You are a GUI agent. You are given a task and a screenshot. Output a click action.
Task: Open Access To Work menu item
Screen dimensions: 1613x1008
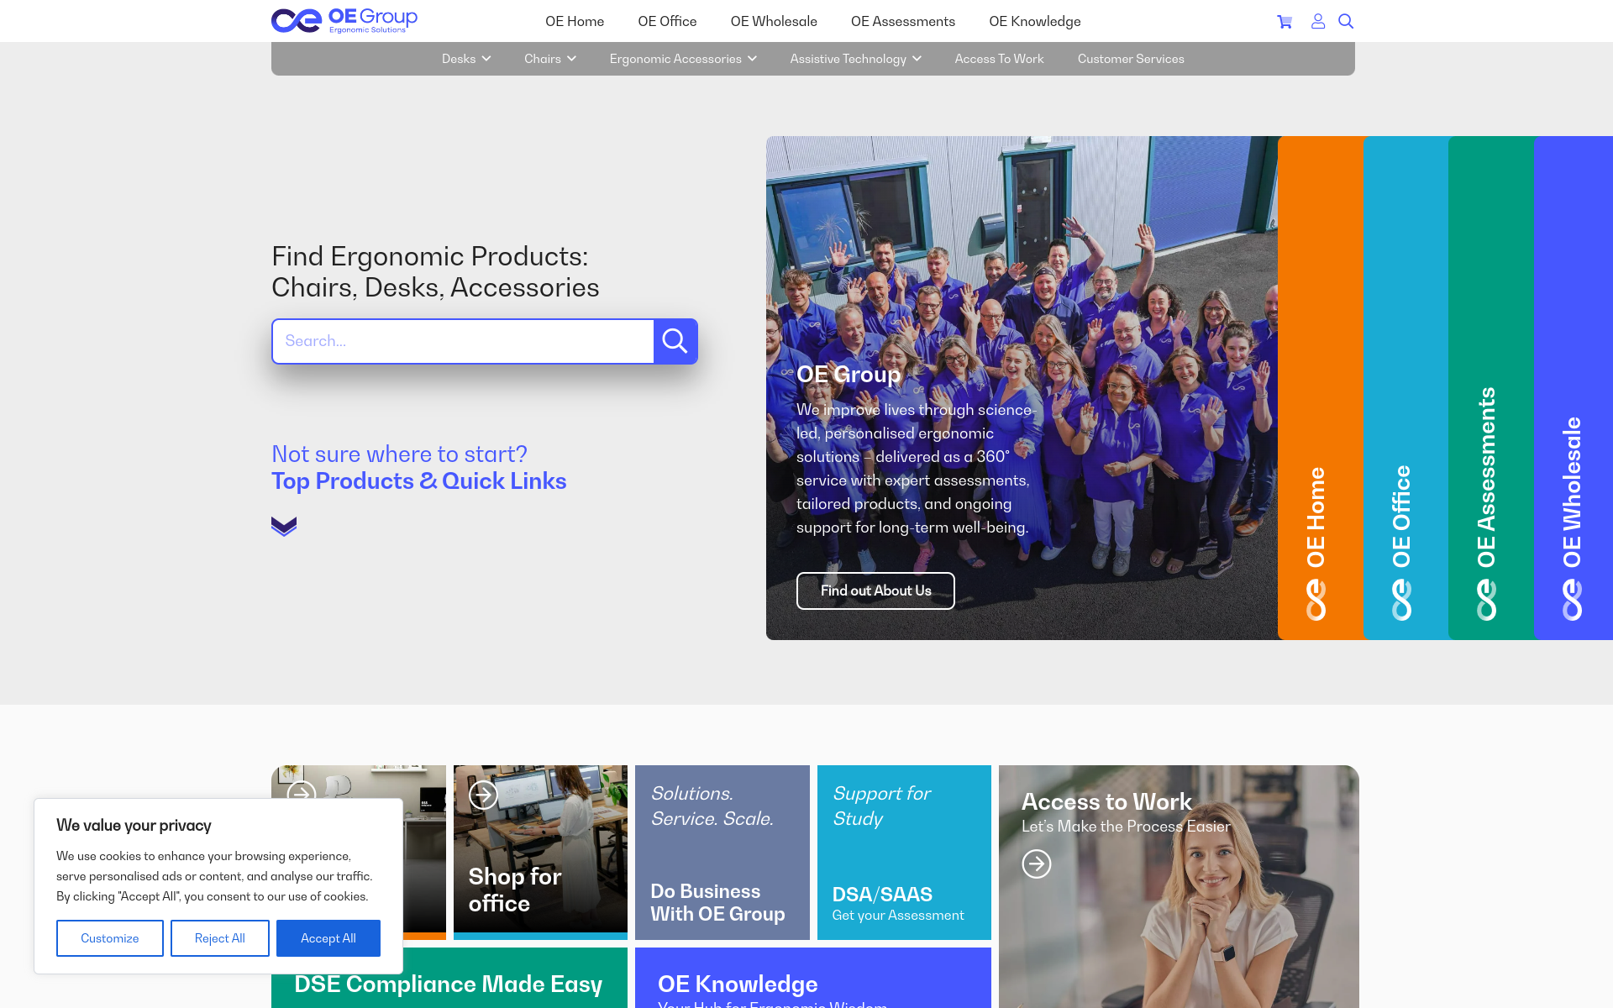point(999,59)
